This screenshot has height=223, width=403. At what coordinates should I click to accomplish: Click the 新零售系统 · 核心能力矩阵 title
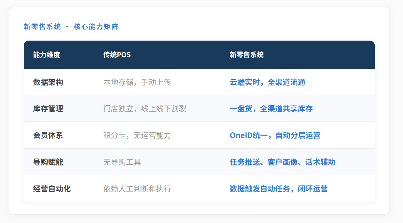click(71, 27)
